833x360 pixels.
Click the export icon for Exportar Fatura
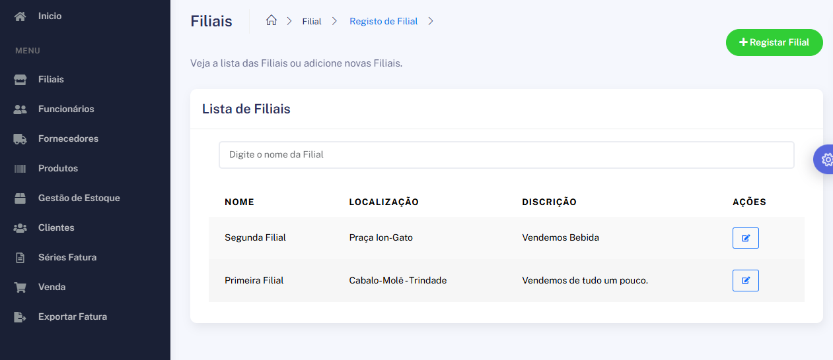point(20,317)
